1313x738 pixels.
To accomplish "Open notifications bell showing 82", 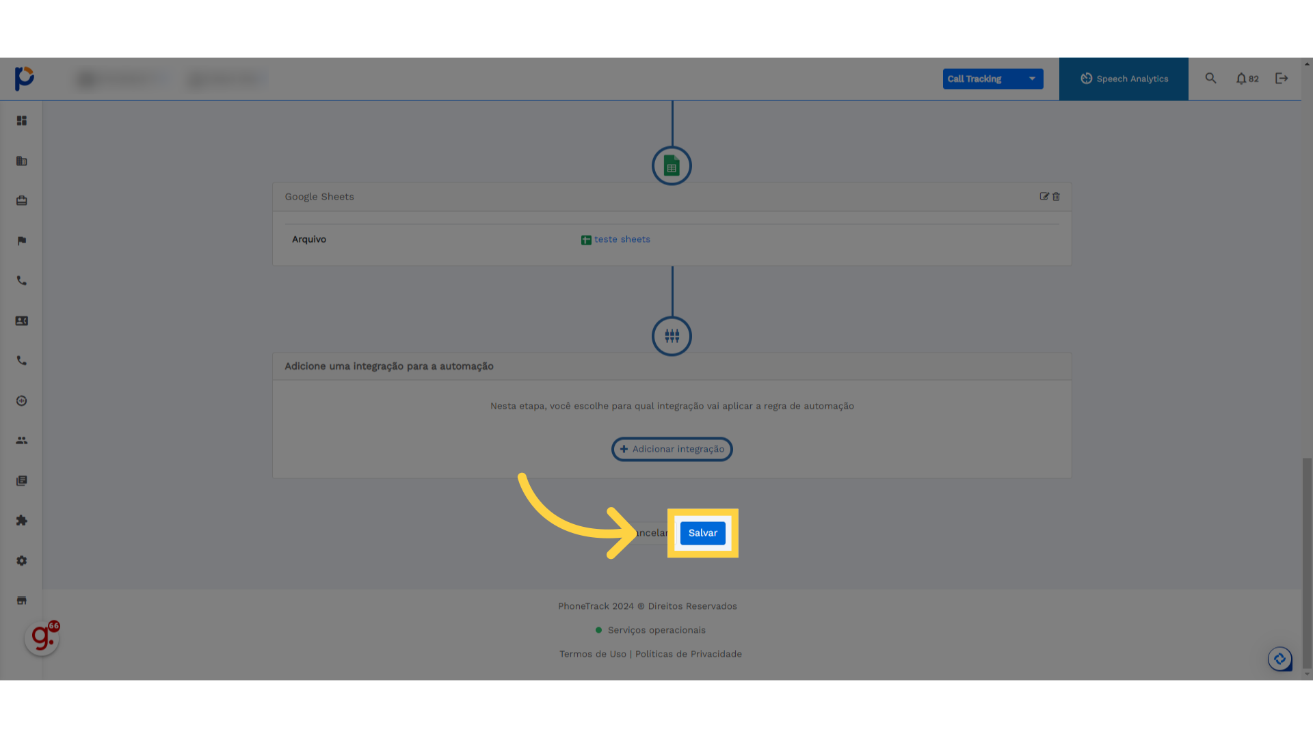I will [1247, 79].
